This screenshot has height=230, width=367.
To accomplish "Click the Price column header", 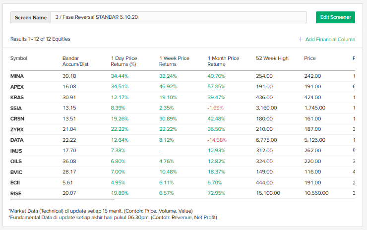I will pos(310,58).
